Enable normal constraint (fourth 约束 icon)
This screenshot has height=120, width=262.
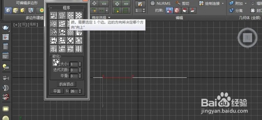point(193,11)
